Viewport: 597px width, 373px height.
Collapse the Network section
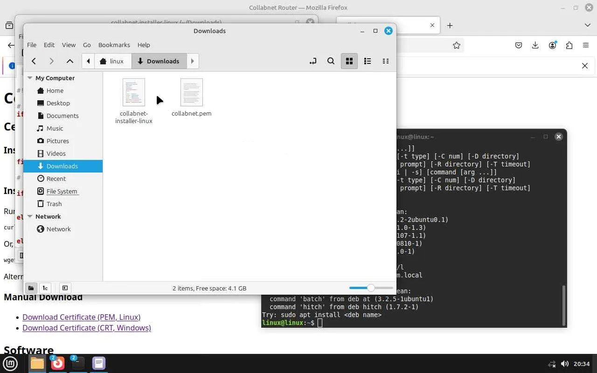point(30,216)
